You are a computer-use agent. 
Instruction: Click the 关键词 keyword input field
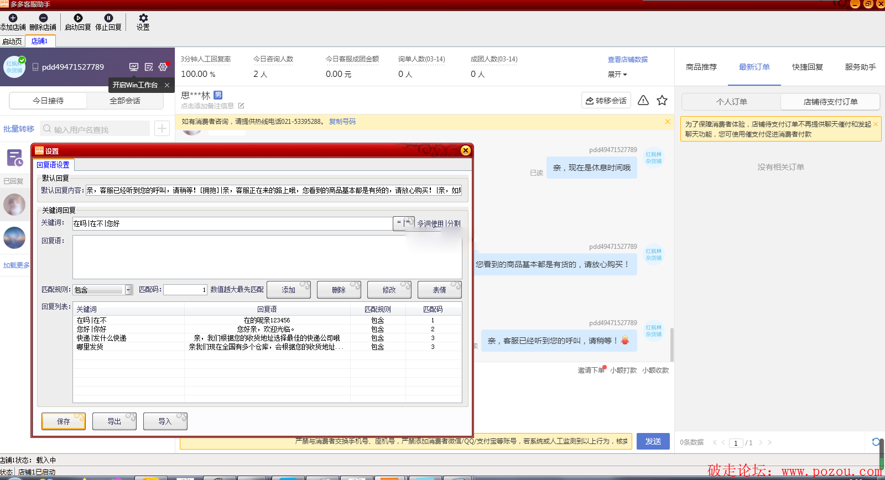pyautogui.click(x=232, y=223)
